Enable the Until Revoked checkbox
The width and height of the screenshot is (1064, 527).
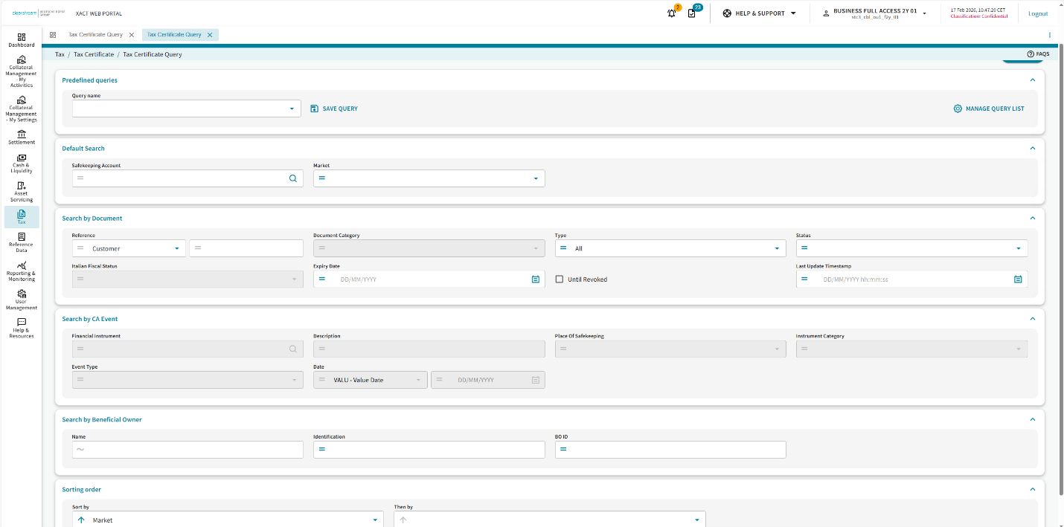560,279
